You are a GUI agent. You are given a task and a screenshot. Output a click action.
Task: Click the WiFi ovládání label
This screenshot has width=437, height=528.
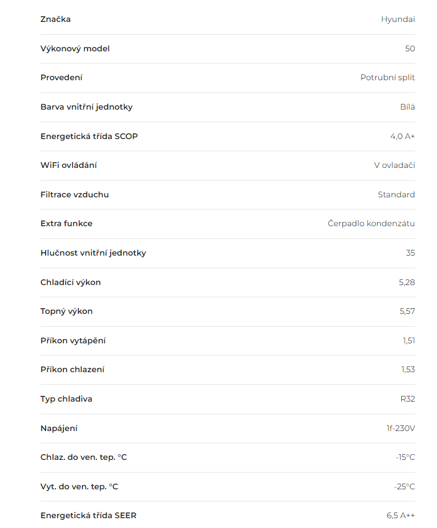69,166
